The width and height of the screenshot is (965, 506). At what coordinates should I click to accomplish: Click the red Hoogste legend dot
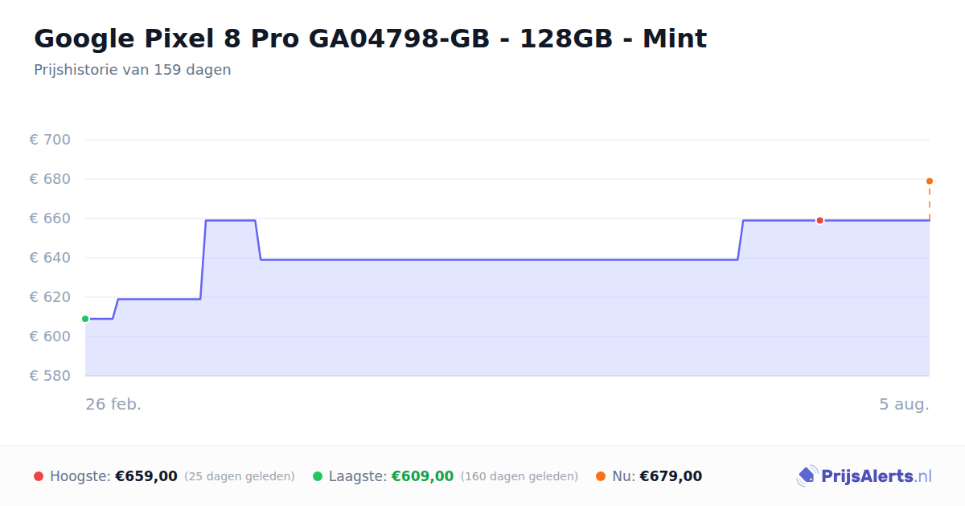(39, 476)
